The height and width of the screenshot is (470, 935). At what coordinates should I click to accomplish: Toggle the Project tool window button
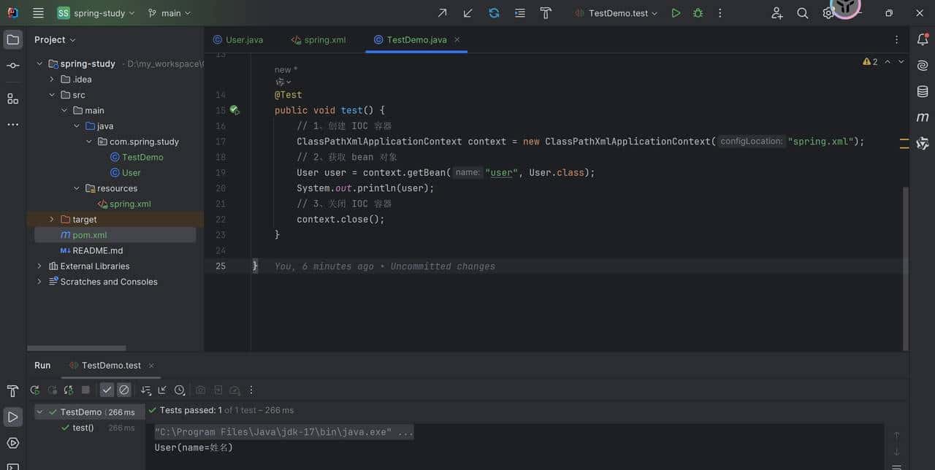click(x=13, y=39)
